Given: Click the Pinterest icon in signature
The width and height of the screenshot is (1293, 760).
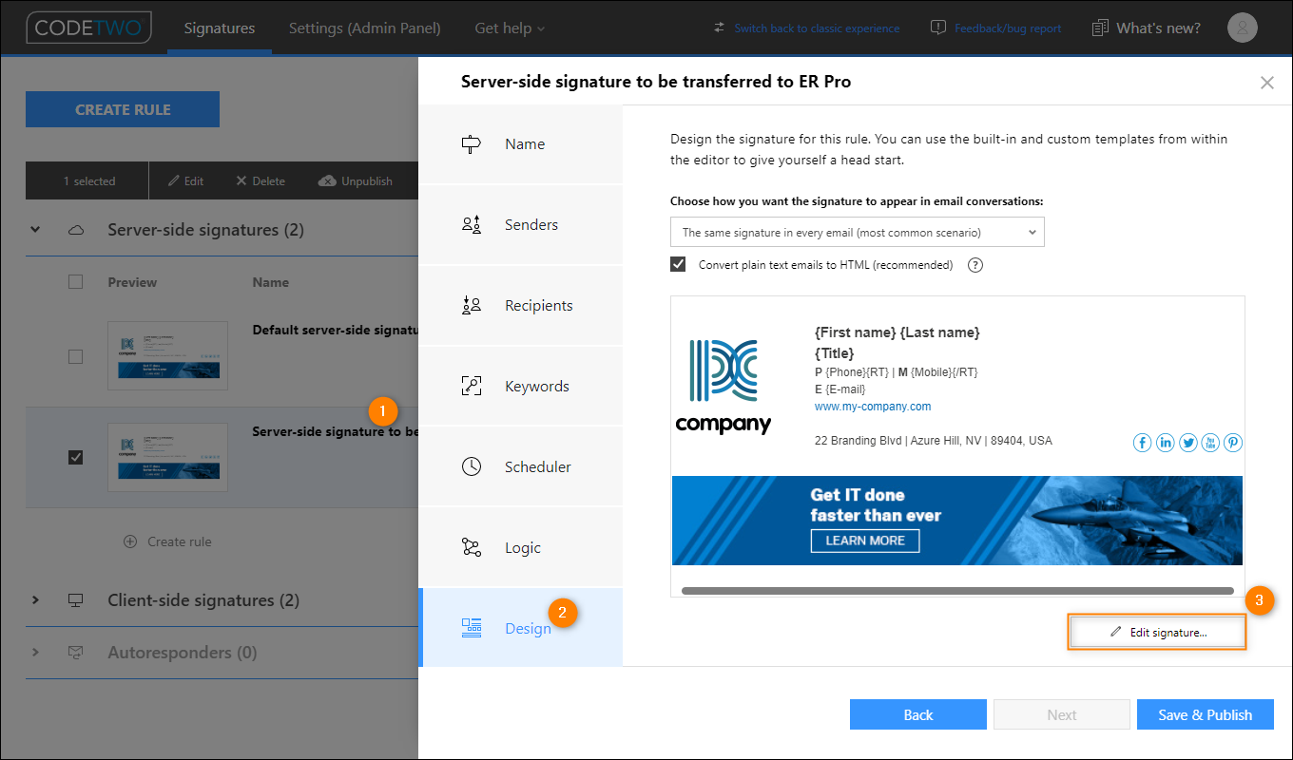Looking at the screenshot, I should [x=1233, y=443].
